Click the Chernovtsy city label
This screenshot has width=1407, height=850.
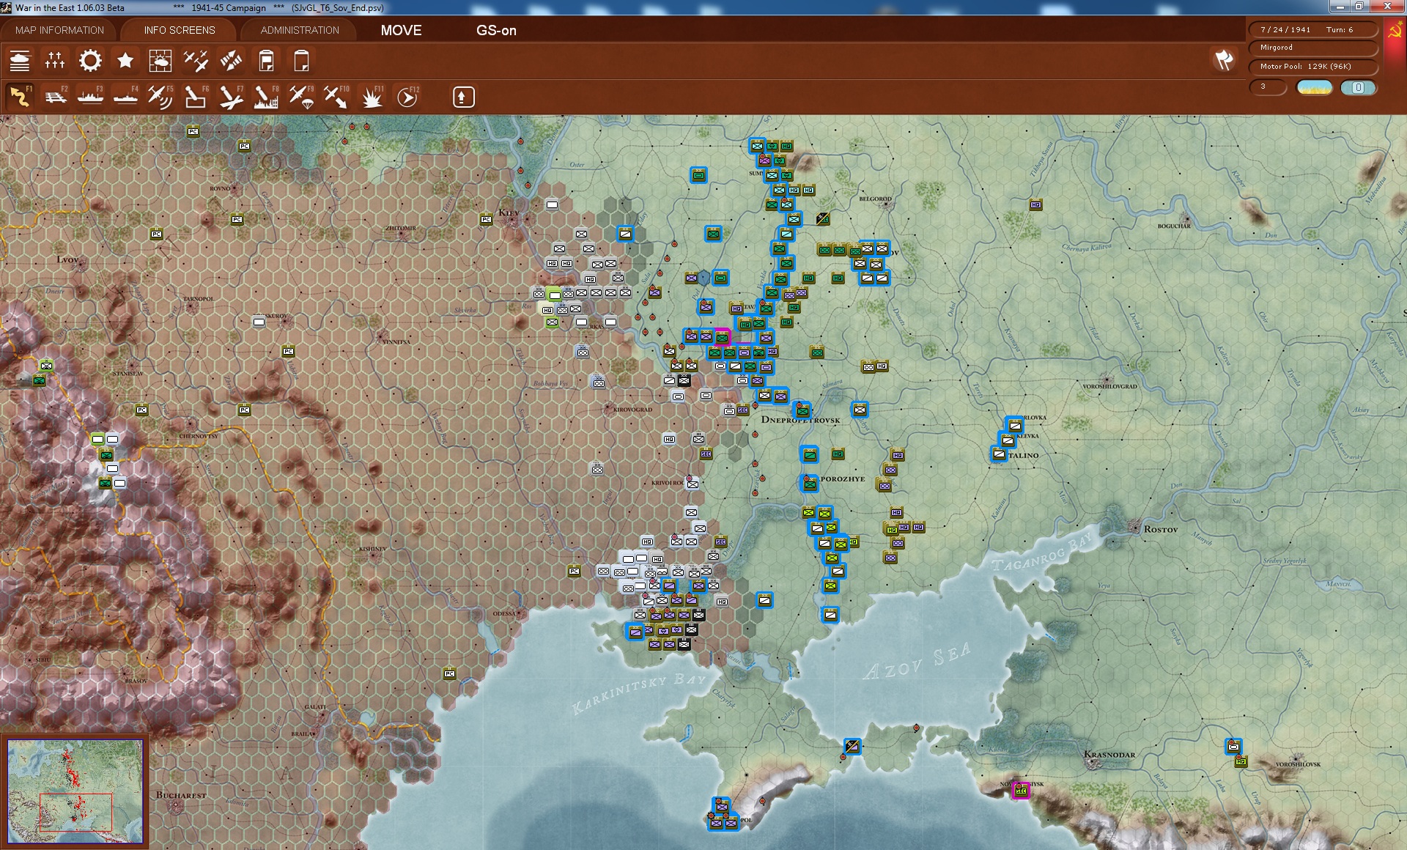[198, 436]
